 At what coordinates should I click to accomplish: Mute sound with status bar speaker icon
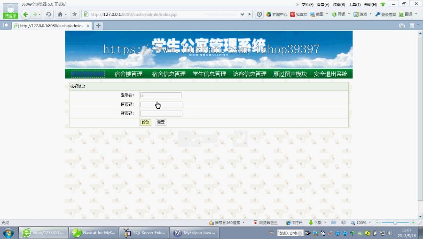[x=344, y=223]
